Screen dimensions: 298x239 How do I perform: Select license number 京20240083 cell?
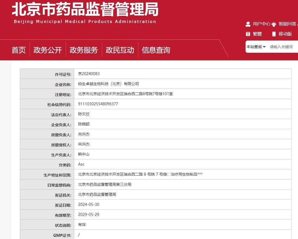coord(89,73)
